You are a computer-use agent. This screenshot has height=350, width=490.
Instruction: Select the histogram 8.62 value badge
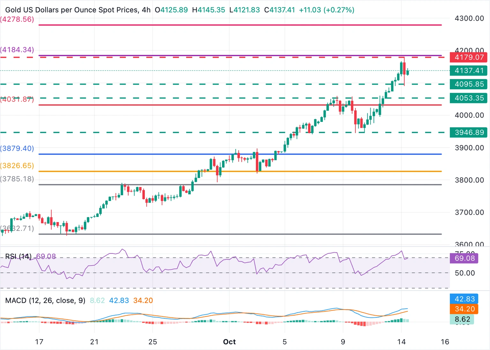pos(462,319)
